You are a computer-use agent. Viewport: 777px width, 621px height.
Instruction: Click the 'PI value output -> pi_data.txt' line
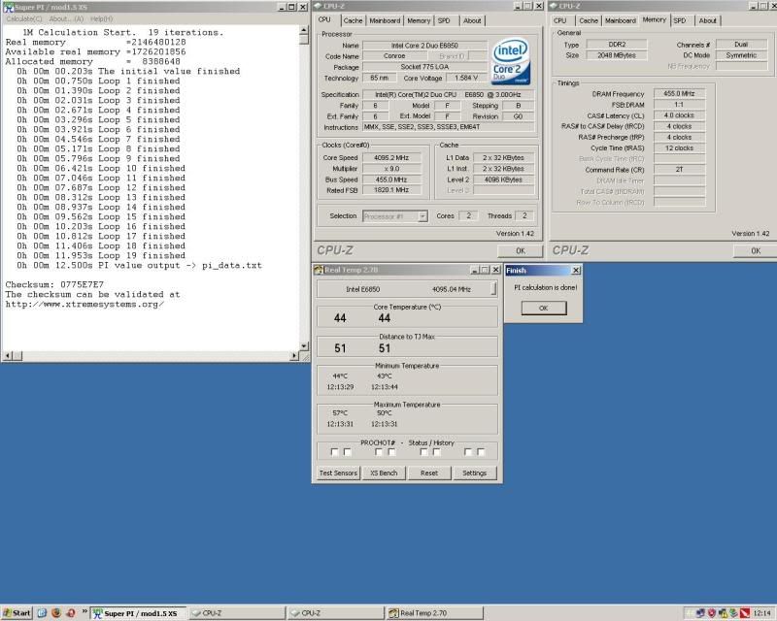[139, 266]
